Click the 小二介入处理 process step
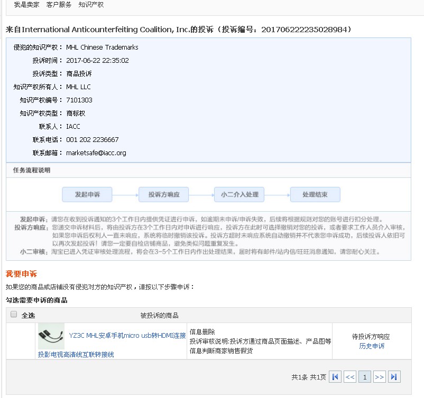Image resolution: width=424 pixels, height=398 pixels. point(239,194)
